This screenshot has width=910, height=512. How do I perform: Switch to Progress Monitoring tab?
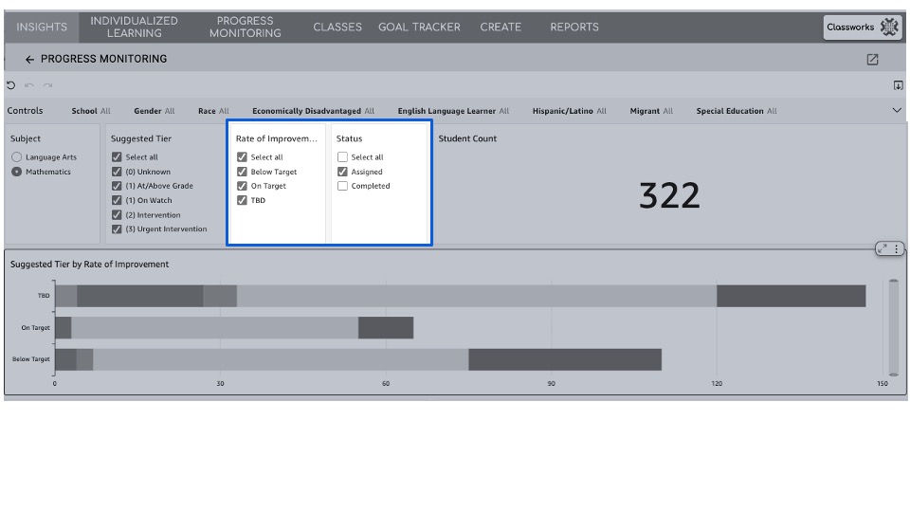245,27
